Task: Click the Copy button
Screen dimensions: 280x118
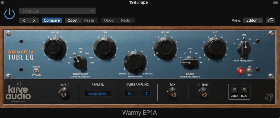Action: [x=72, y=20]
